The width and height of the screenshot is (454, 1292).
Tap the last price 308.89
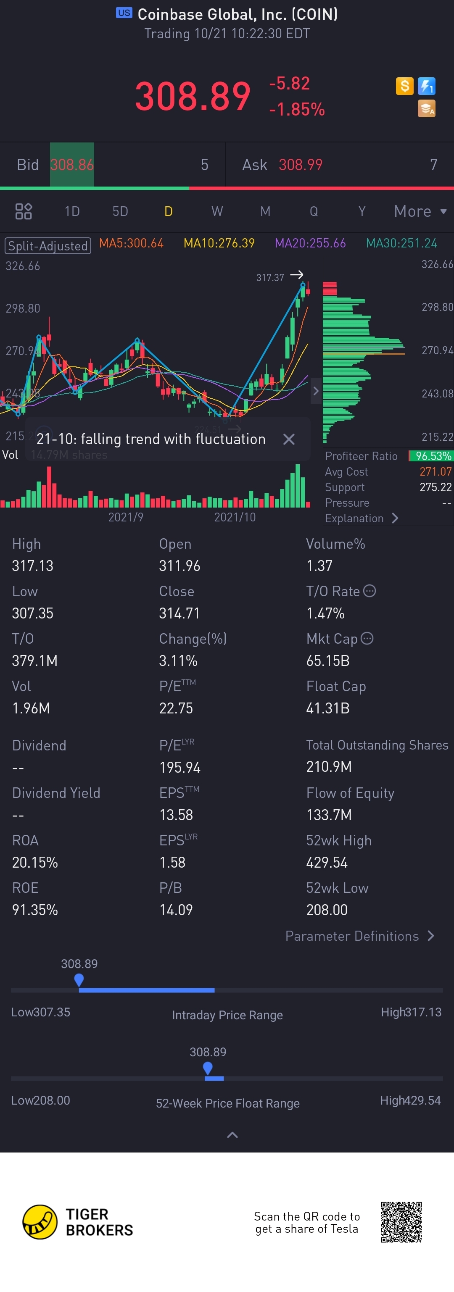coord(193,96)
